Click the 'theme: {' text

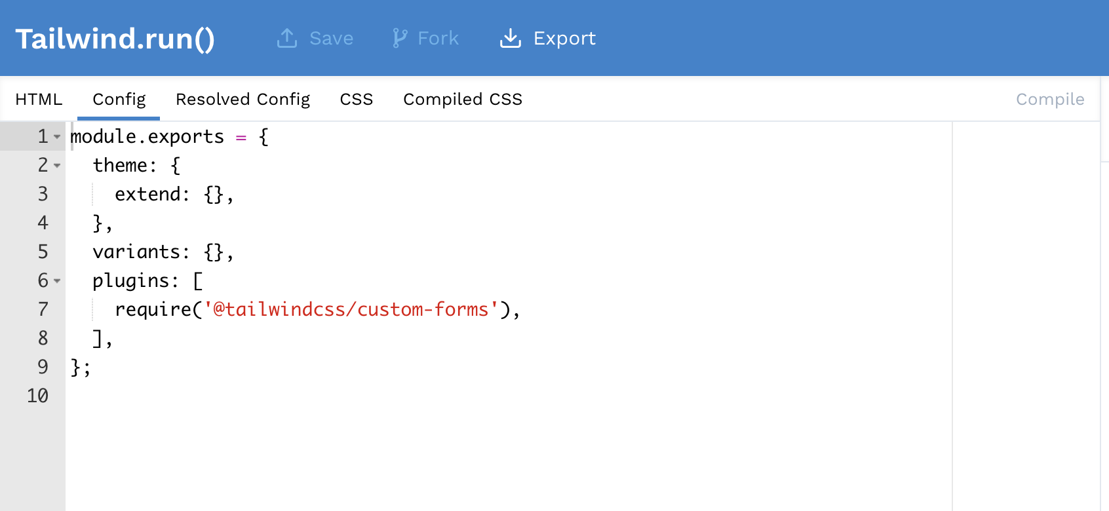pos(136,165)
